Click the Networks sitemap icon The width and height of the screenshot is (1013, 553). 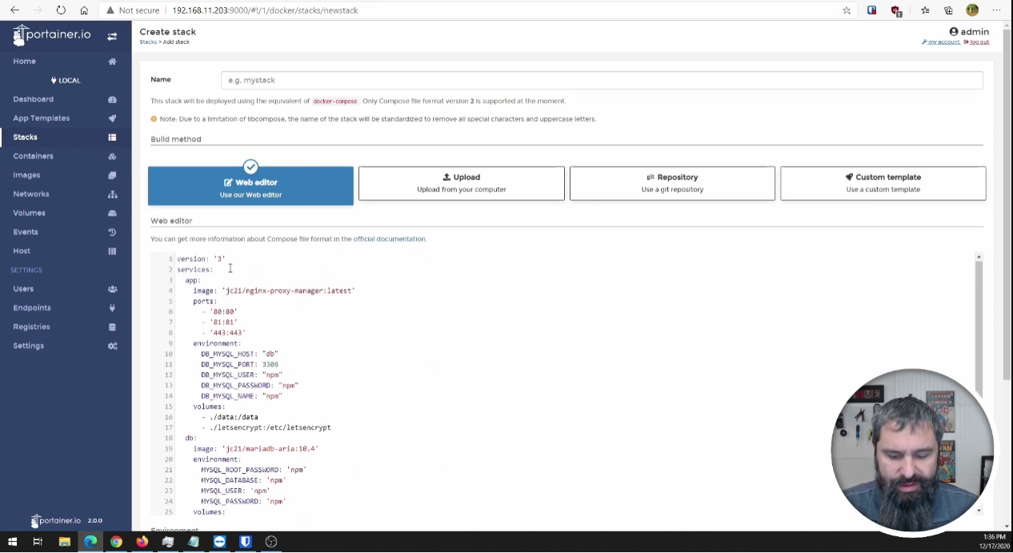(x=112, y=194)
